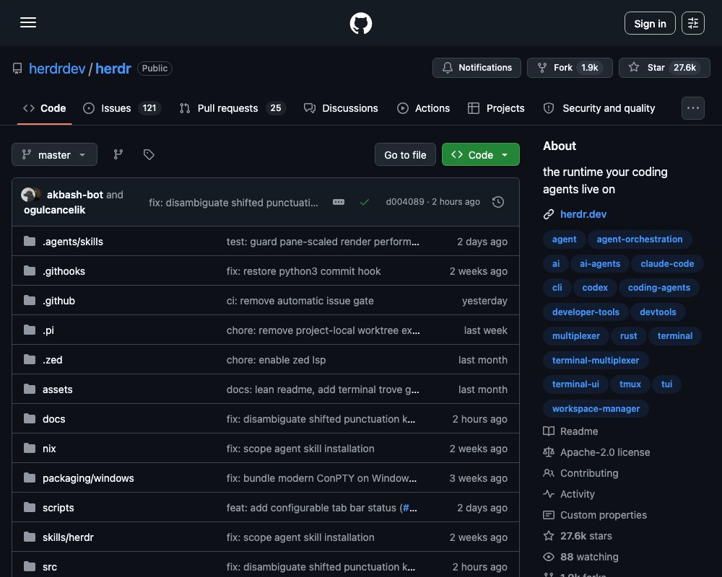Star the herdr repository
Viewport: 722px width, 577px height.
[x=664, y=68]
